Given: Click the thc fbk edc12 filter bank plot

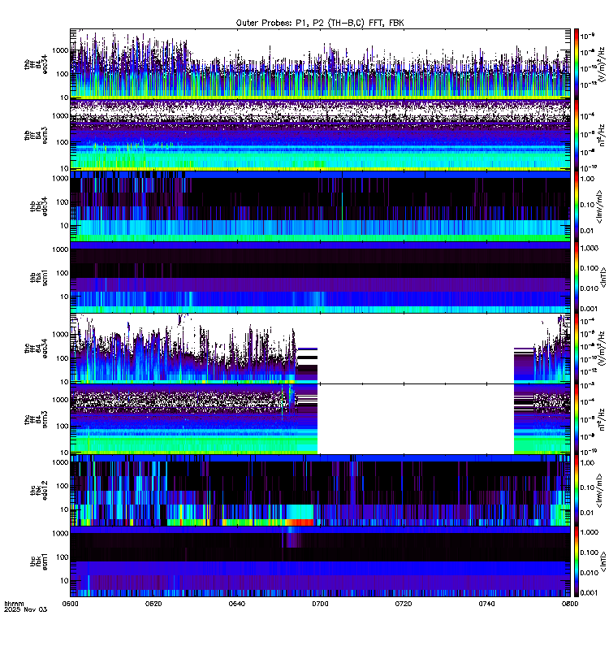Looking at the screenshot, I should (320, 491).
